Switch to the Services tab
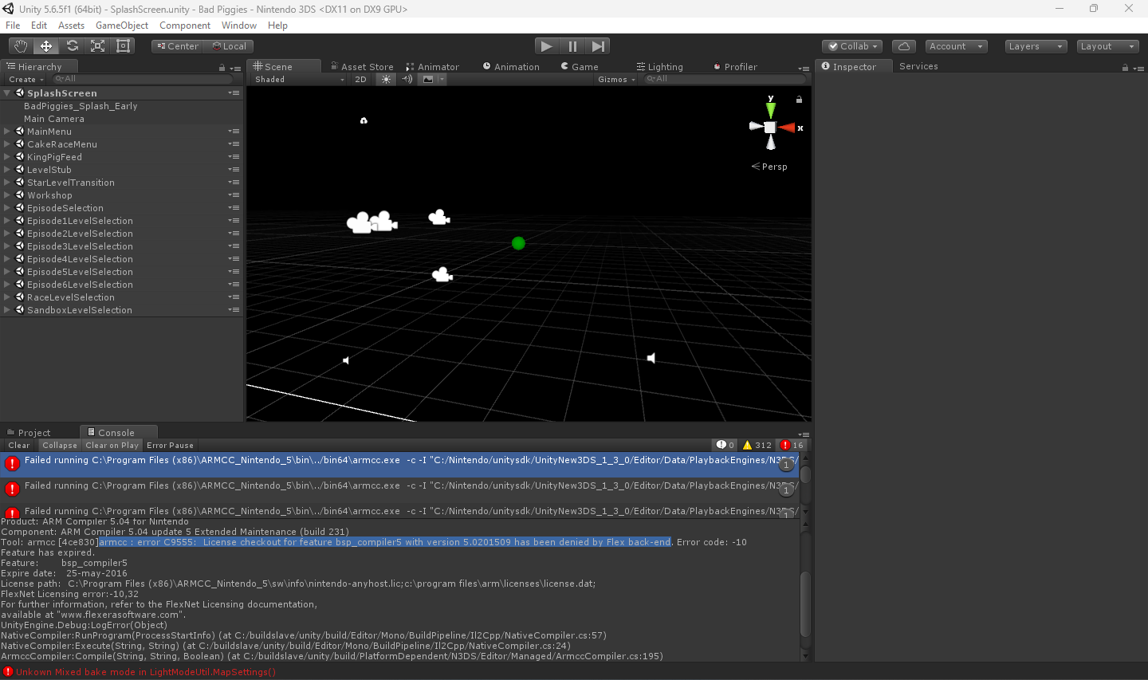The height and width of the screenshot is (680, 1148). coord(918,66)
